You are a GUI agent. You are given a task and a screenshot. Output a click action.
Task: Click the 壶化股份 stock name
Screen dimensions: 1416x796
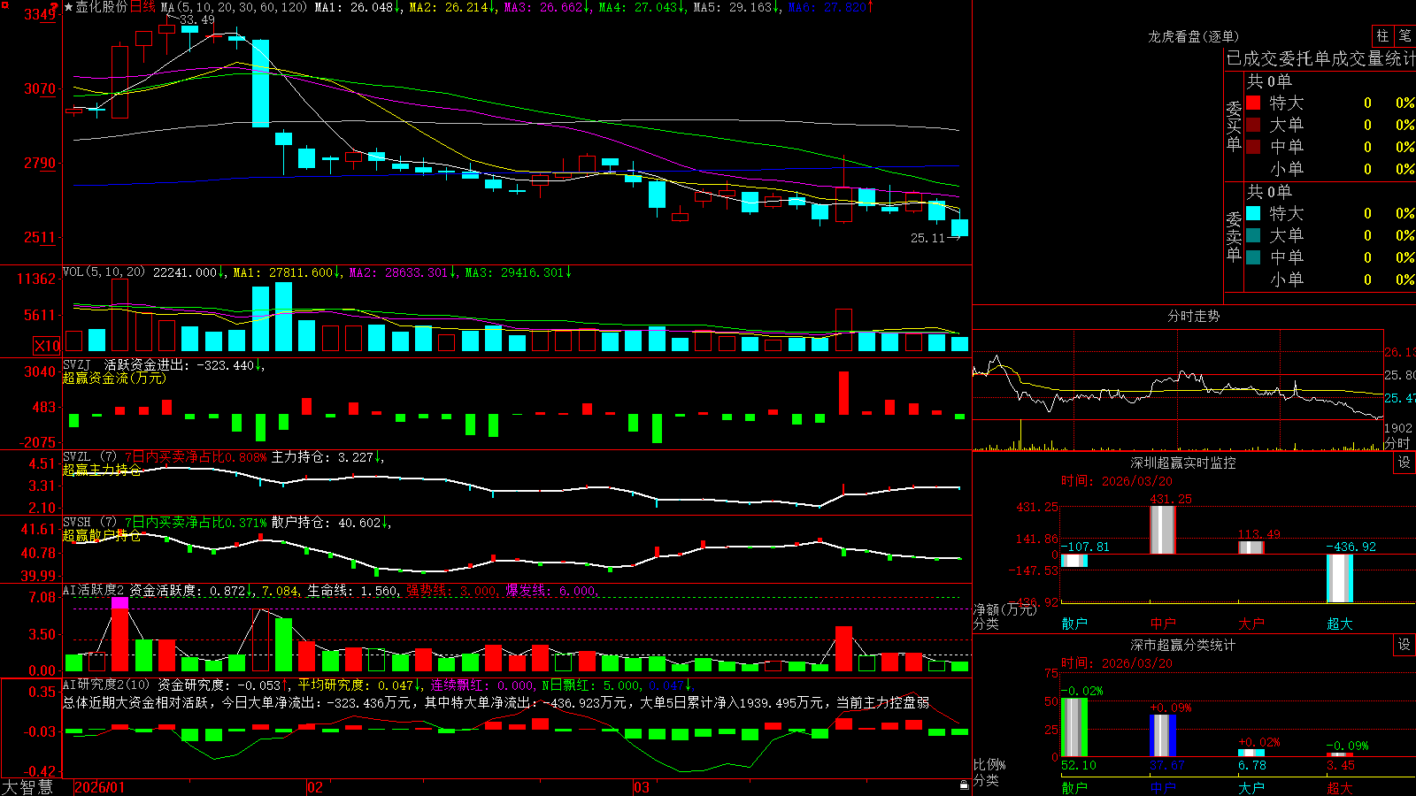point(102,7)
